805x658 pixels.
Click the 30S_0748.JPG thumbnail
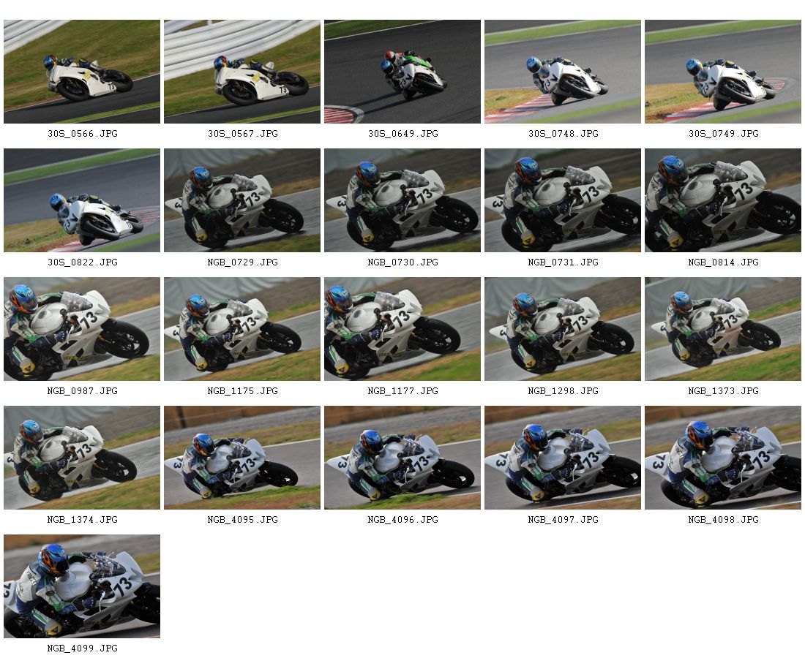point(563,72)
